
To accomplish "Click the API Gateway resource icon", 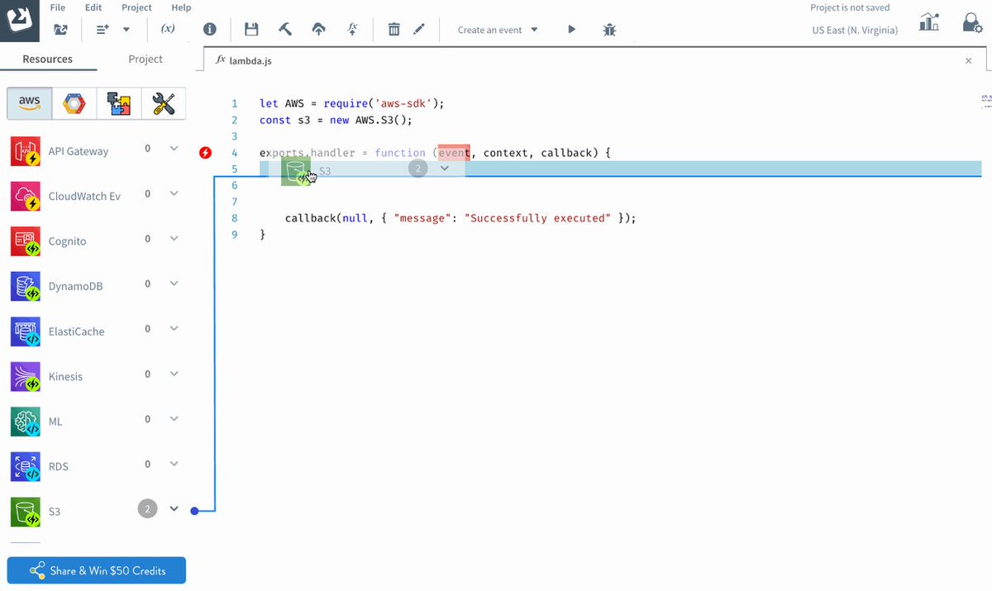I will [x=26, y=151].
